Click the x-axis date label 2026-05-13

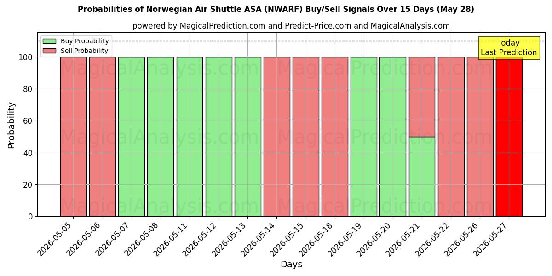pyautogui.click(x=230, y=239)
